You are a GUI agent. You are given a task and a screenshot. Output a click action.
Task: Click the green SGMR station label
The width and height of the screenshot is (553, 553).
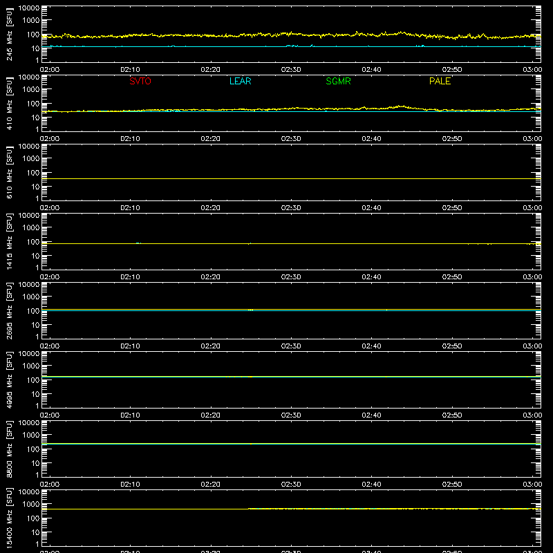[x=338, y=81]
